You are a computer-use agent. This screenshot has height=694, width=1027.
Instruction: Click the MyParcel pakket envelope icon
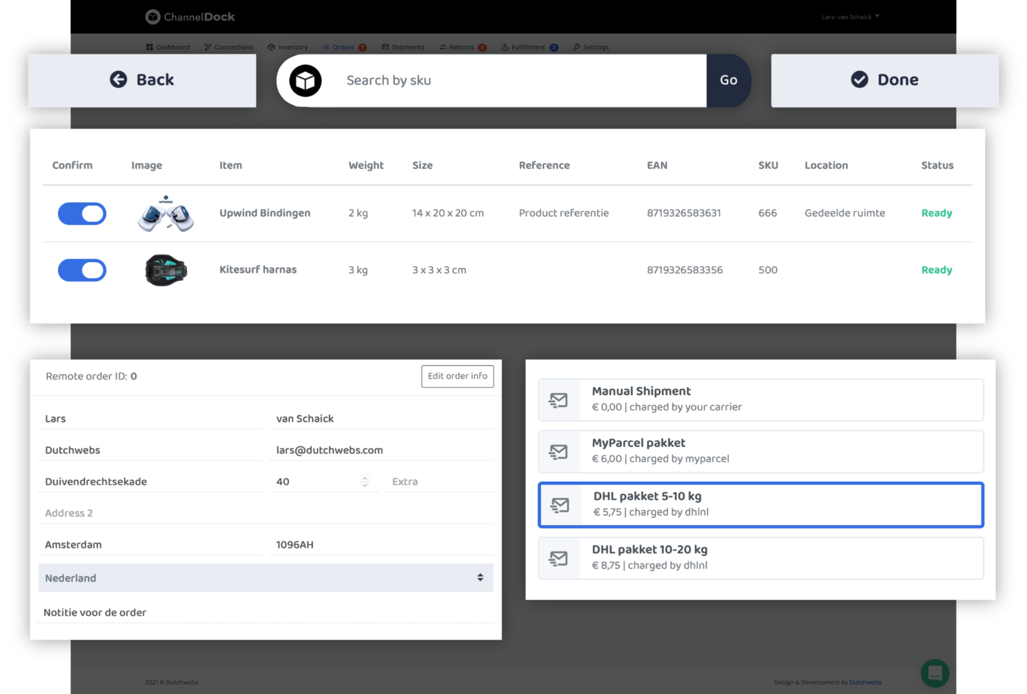tap(558, 452)
